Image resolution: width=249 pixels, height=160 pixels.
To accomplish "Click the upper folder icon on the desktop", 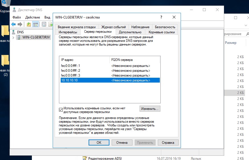I will (x=5, y=31).
